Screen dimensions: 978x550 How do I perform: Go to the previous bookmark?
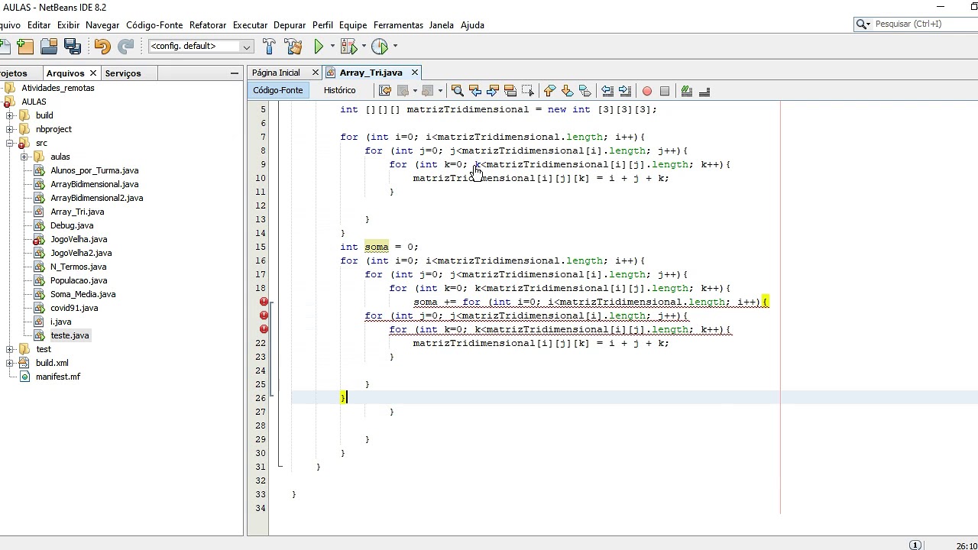point(549,91)
